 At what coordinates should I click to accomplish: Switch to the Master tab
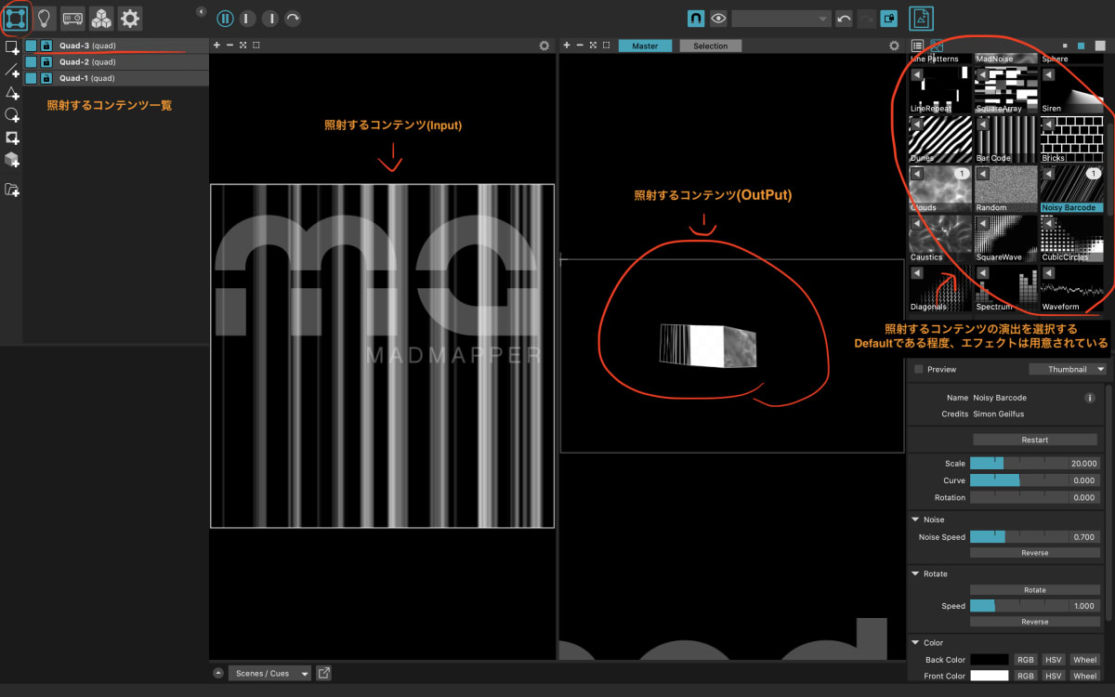[645, 46]
